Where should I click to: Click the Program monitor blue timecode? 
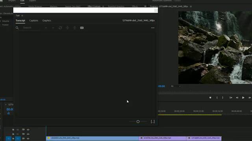161,86
